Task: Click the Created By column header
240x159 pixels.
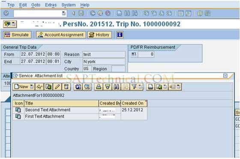Action: 110,103
